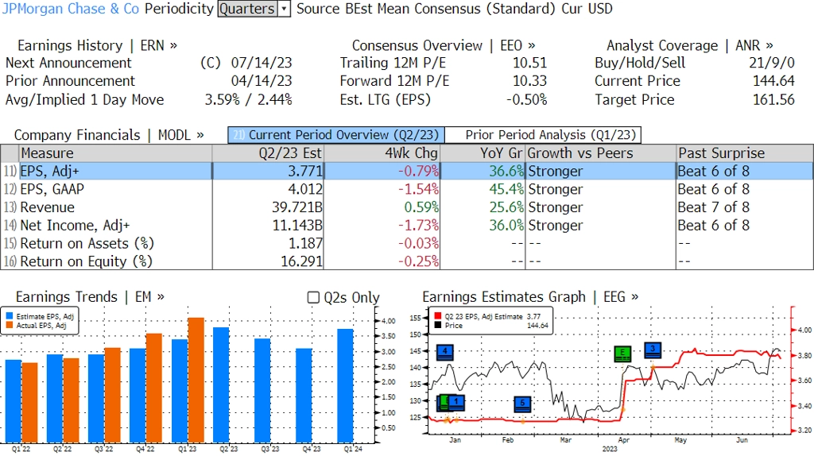The width and height of the screenshot is (814, 456).
Task: Click the 39.721B revenue estimate value
Action: point(297,207)
